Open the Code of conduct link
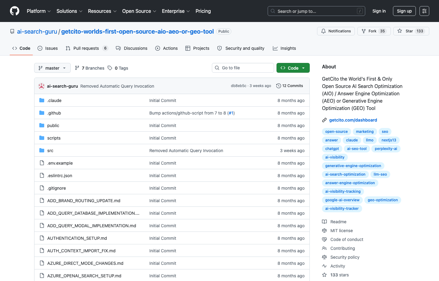This screenshot has height=281, width=439. coord(343,239)
